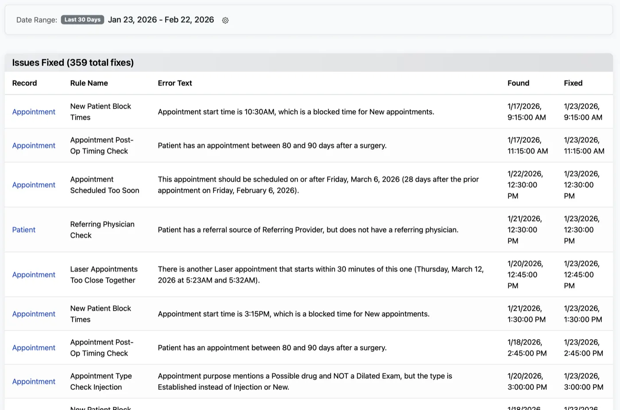The height and width of the screenshot is (410, 620).
Task: Sort the table by the Record column
Action: (24, 83)
